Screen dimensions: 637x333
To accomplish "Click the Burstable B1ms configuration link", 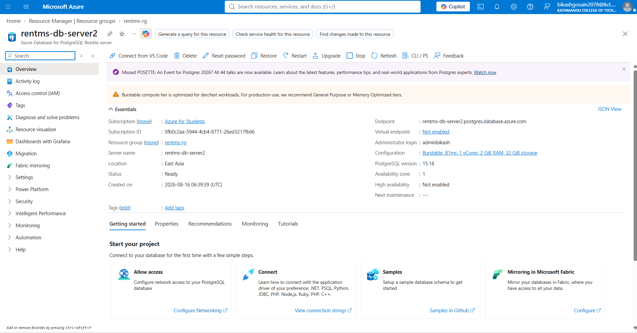I will pyautogui.click(x=480, y=153).
